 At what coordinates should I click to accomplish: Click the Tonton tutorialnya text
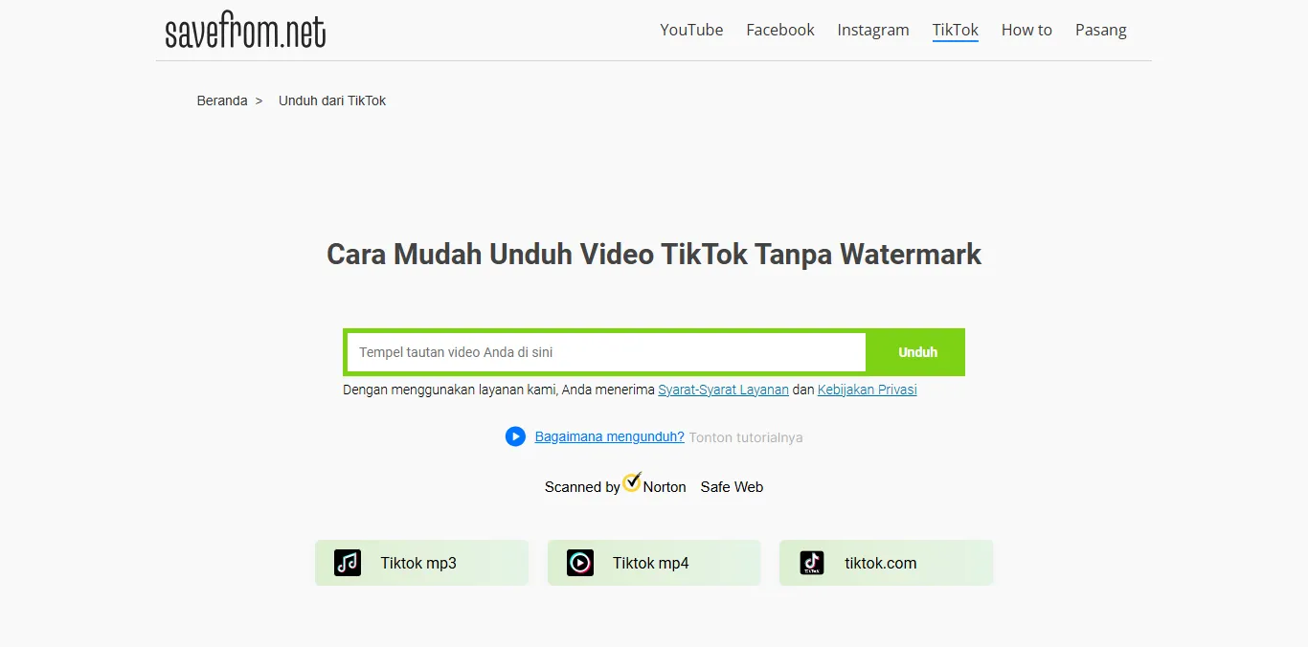(746, 437)
